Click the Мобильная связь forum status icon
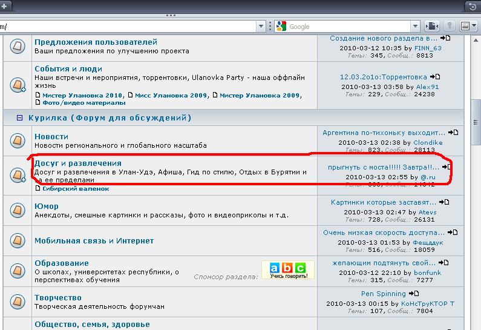This screenshot has height=330, width=481. tap(18, 240)
